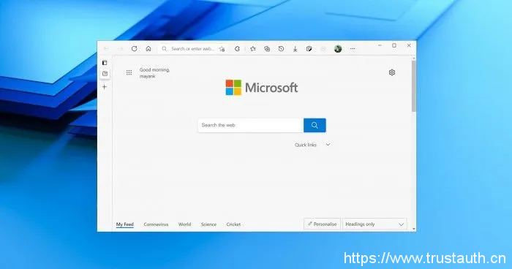Viewport: 512px width, 269px height.
Task: Open the app launcher grid icon
Action: point(129,72)
